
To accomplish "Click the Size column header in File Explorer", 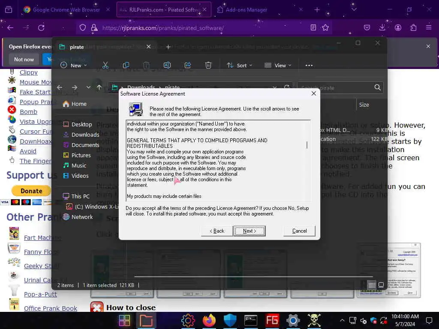I will (364, 105).
